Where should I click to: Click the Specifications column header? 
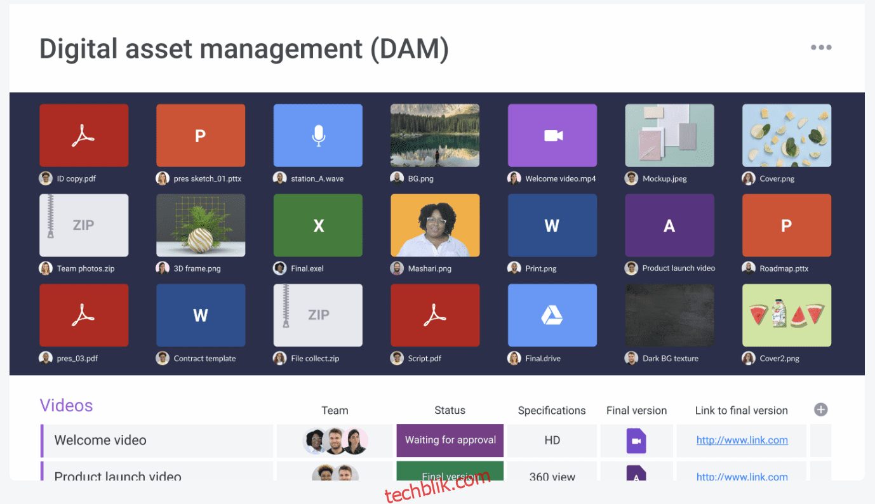pyautogui.click(x=552, y=411)
